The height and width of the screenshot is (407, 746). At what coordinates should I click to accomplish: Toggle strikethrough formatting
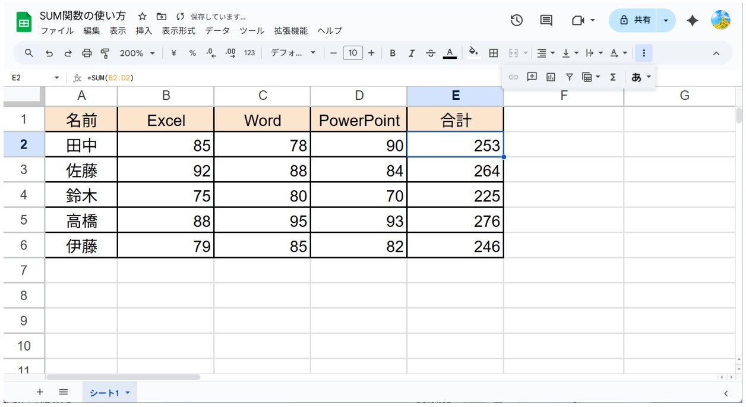[431, 53]
